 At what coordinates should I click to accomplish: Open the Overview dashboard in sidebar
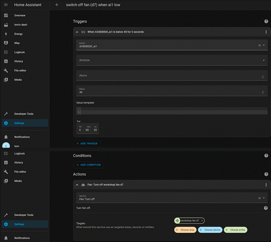(x=19, y=16)
